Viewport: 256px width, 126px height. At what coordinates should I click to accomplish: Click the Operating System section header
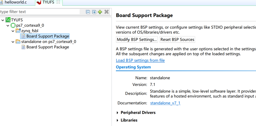coord(133,67)
